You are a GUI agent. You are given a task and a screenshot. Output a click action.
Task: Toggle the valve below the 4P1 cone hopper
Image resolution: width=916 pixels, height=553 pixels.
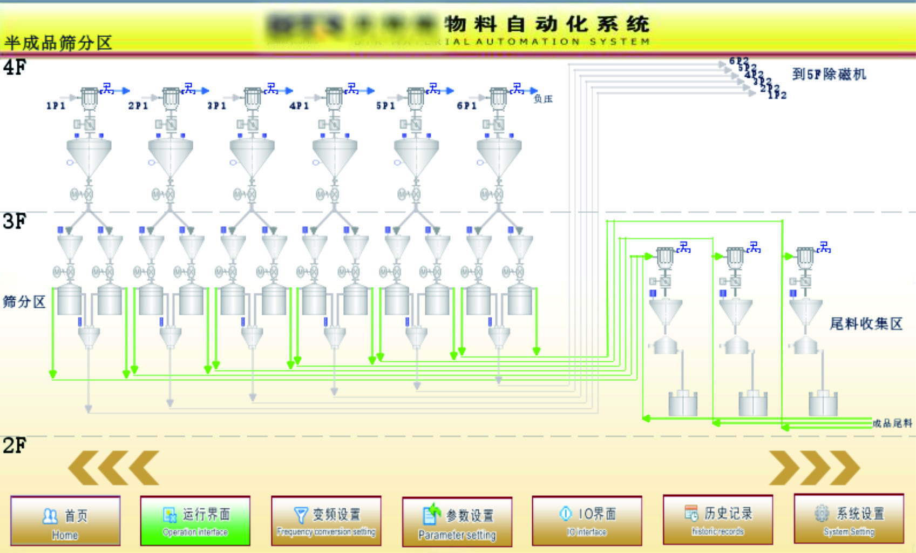click(334, 194)
